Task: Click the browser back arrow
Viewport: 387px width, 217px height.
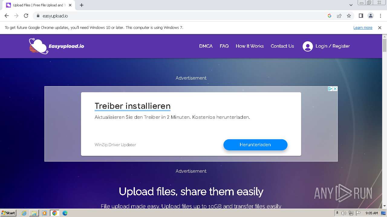Action: click(7, 16)
